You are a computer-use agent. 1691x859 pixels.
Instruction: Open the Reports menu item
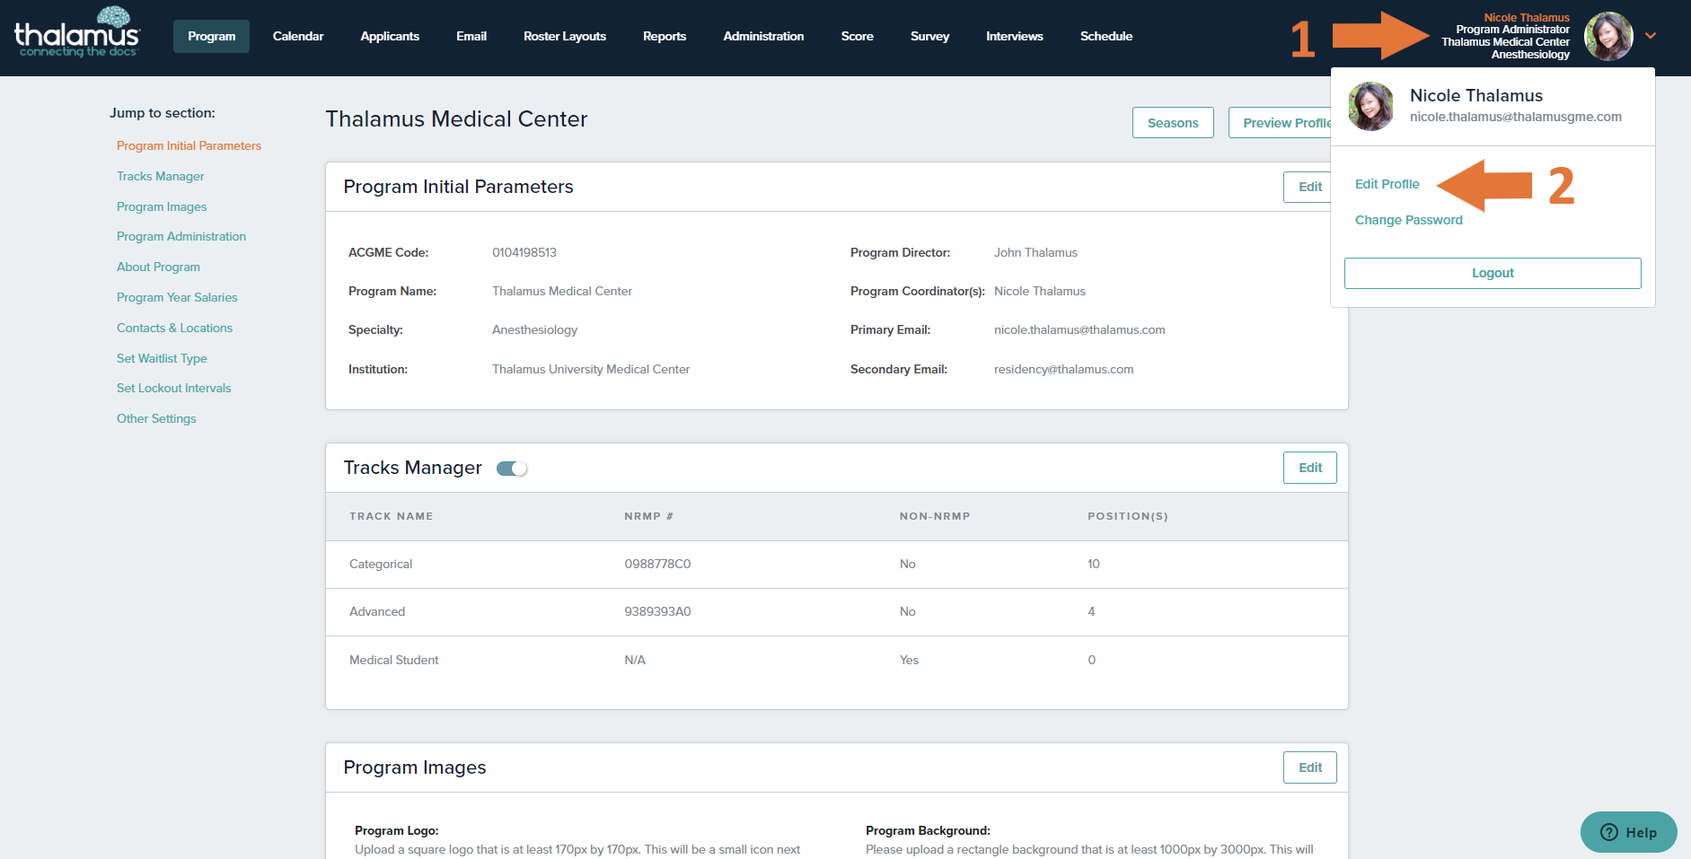[x=665, y=36]
